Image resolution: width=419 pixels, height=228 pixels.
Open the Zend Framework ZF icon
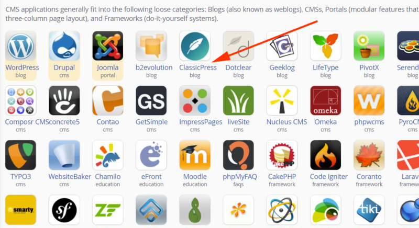point(108,210)
